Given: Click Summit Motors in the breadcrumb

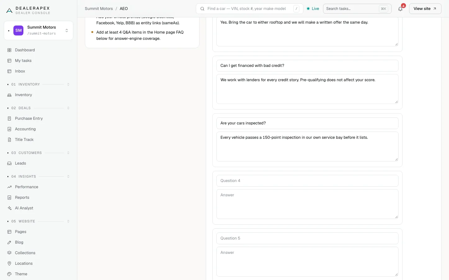Looking at the screenshot, I should (99, 9).
